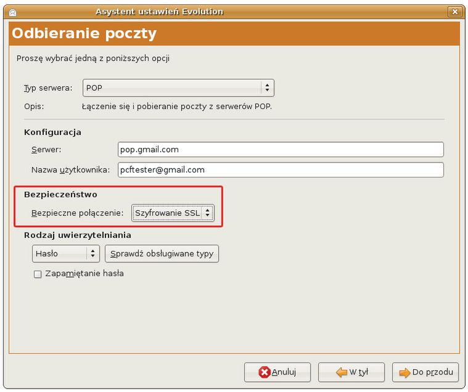
Task: Open the Hasło authentication dropdown
Action: pyautogui.click(x=65, y=253)
